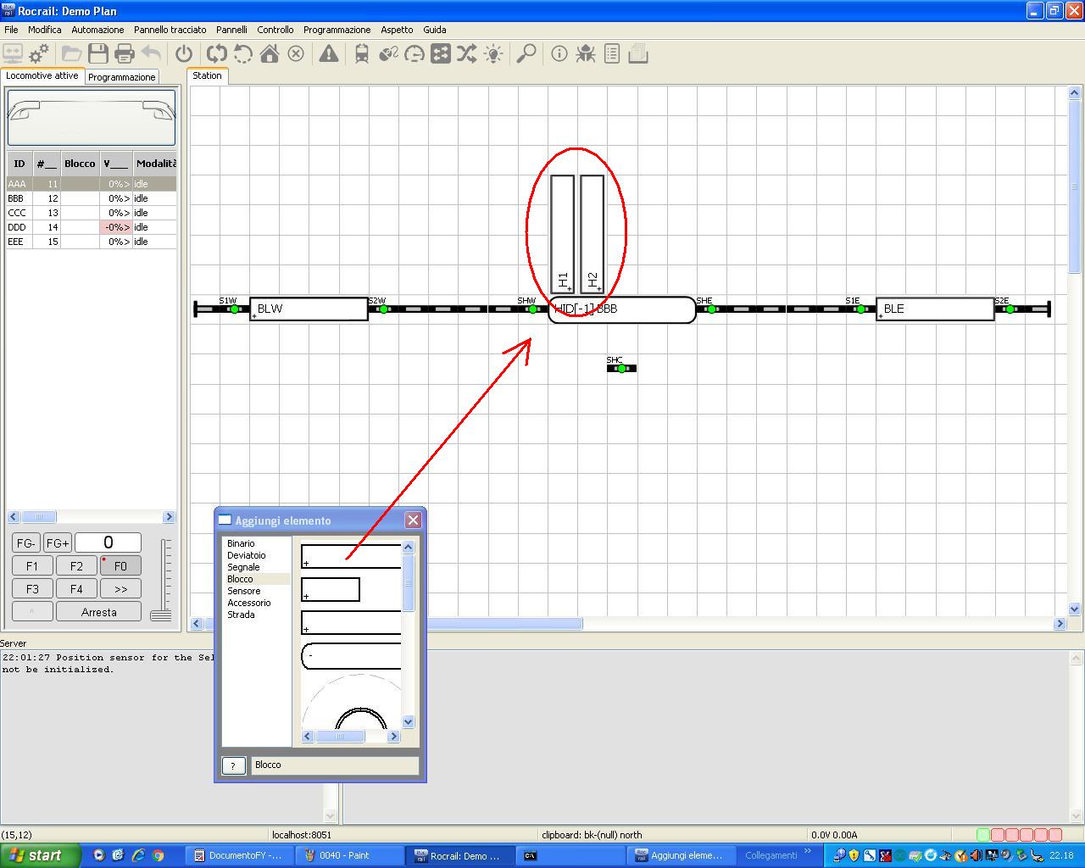Close the Aggiungi elemento dialog

[413, 520]
